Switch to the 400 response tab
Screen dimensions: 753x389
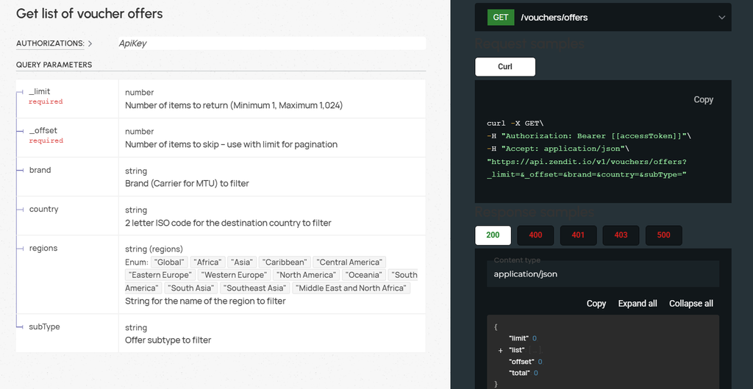535,235
